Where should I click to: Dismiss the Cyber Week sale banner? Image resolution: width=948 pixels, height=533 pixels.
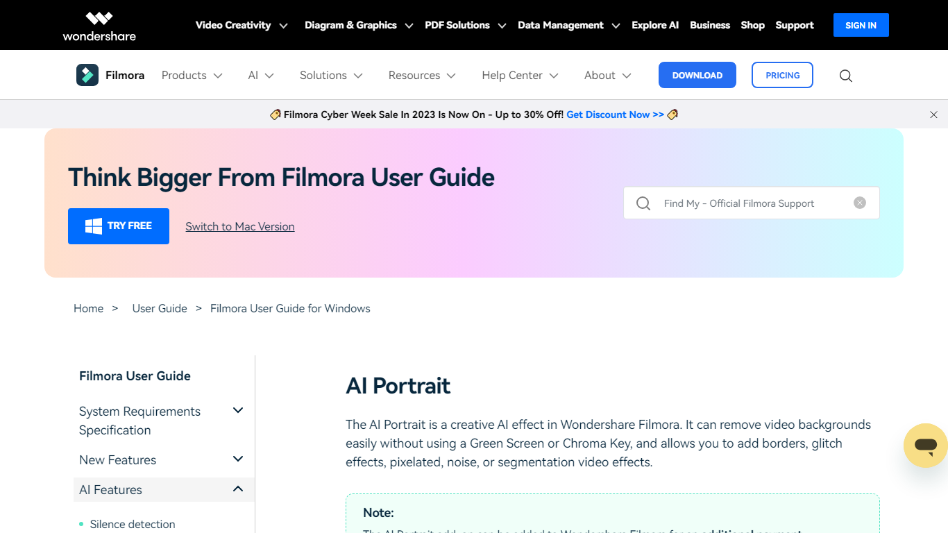[933, 115]
